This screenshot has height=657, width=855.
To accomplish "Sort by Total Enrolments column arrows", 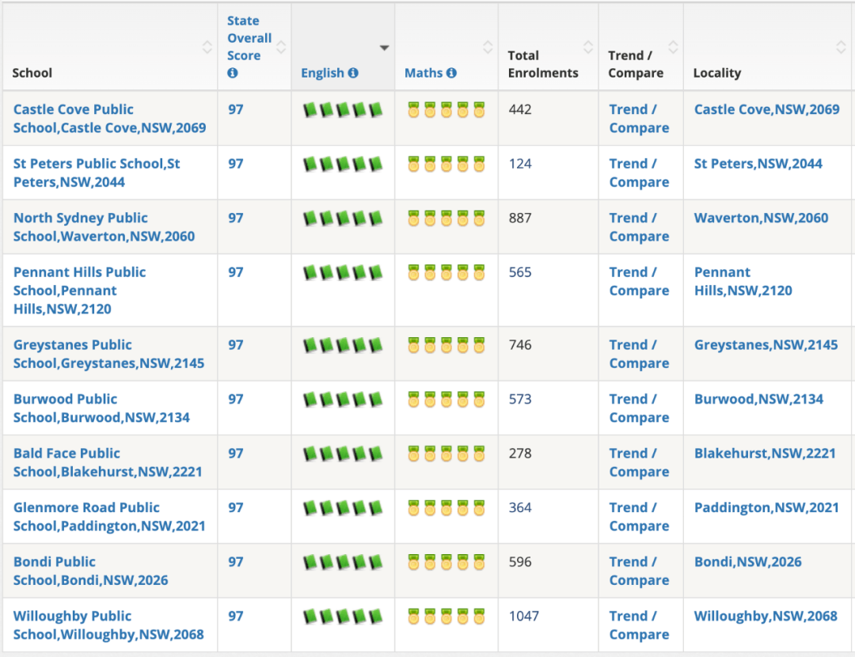I will (x=588, y=47).
